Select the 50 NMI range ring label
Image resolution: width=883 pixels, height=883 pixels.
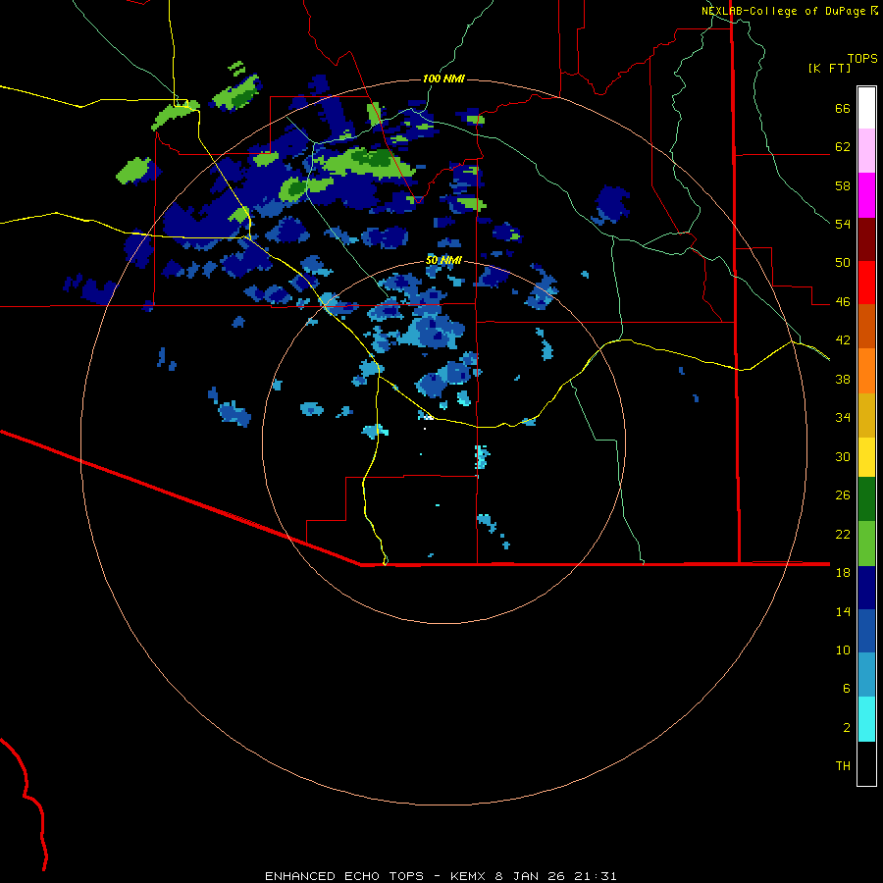point(443,260)
